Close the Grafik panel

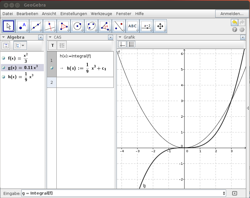tap(243, 37)
